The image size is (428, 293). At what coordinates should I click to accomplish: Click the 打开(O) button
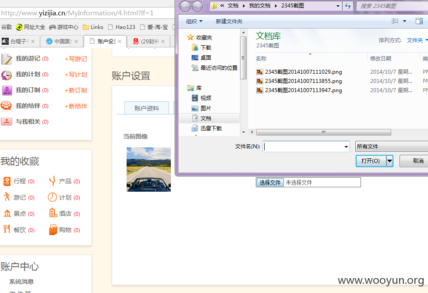(x=371, y=161)
